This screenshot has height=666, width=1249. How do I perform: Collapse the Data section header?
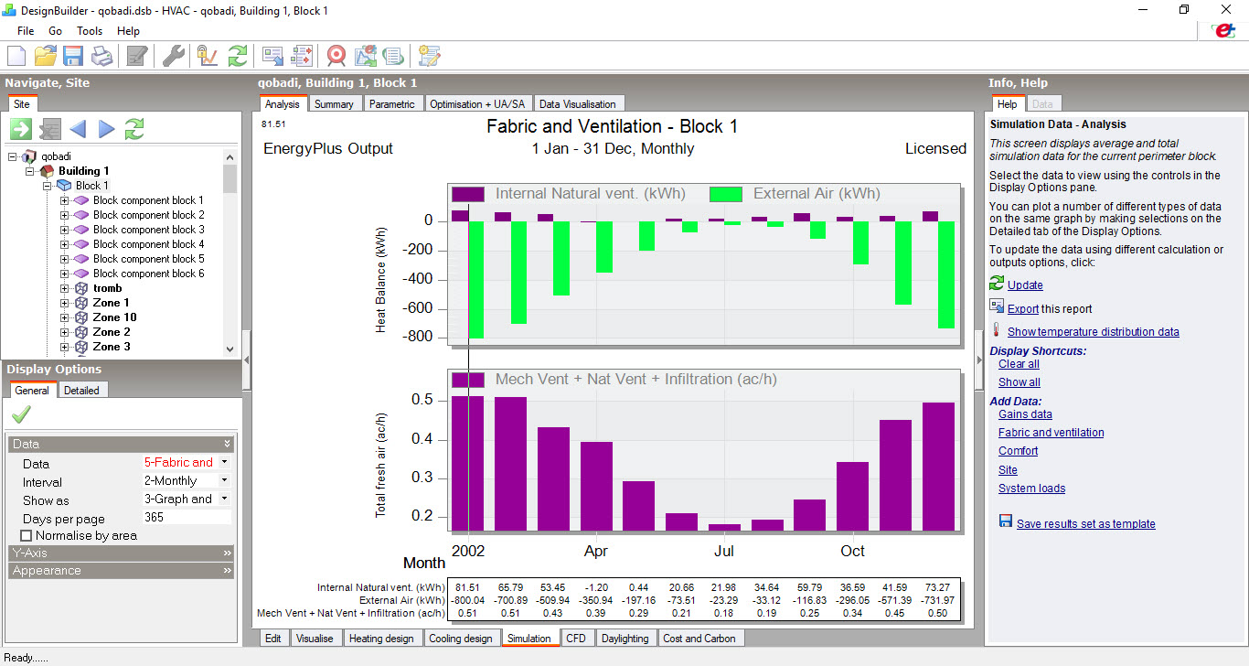tap(122, 444)
